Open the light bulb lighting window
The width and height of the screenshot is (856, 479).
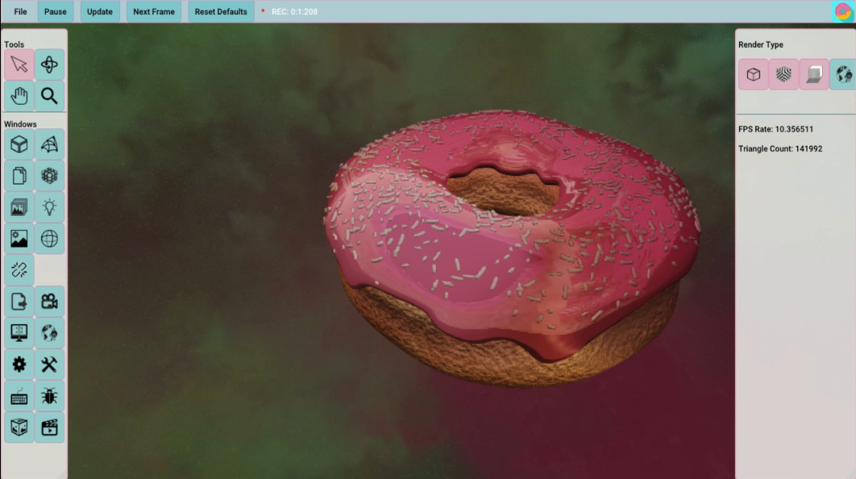point(50,207)
